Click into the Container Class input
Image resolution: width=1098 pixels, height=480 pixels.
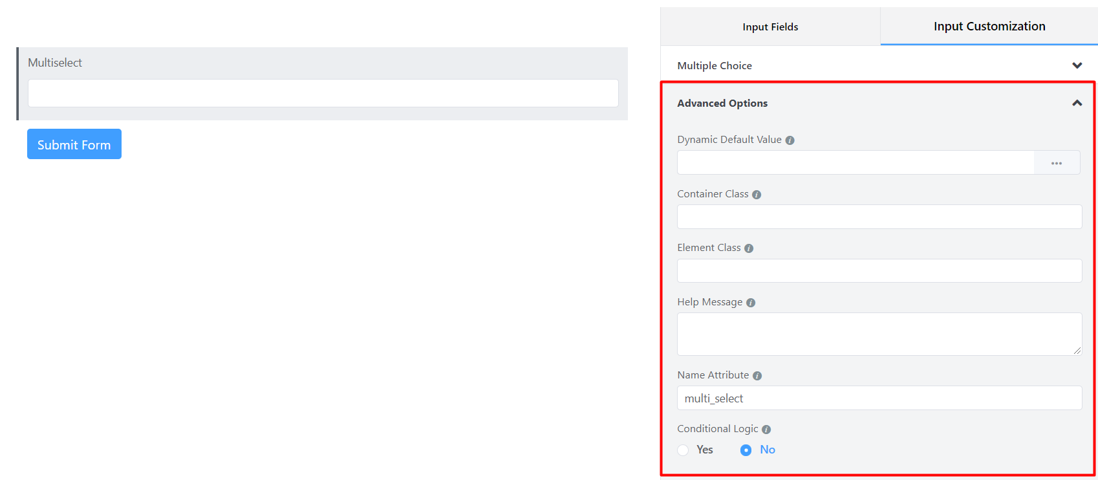[x=879, y=217]
